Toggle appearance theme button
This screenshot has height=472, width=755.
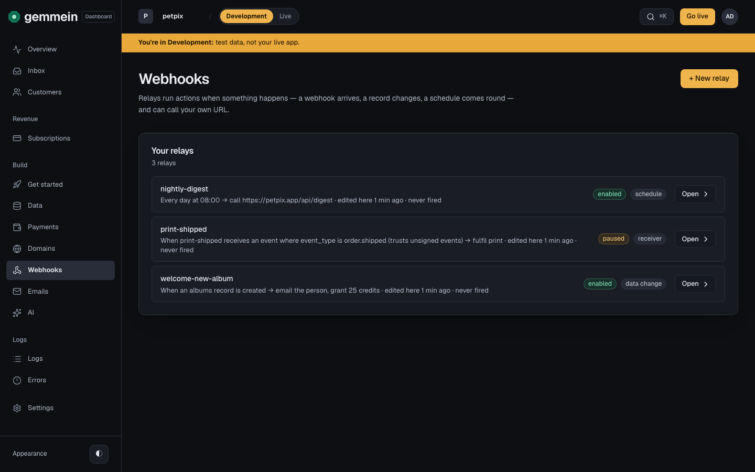coord(99,454)
